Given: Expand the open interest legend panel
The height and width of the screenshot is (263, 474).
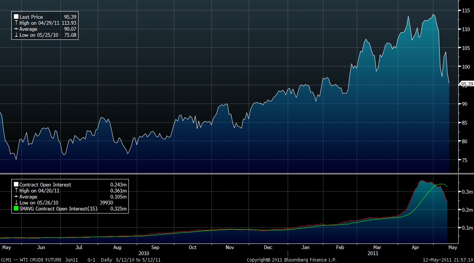Looking at the screenshot, I should coord(69,197).
